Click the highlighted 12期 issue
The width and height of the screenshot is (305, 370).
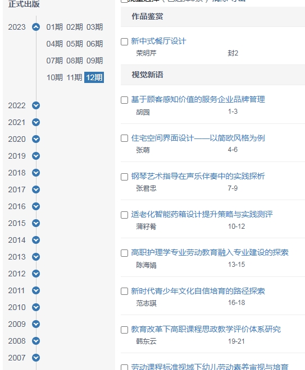pyautogui.click(x=94, y=77)
